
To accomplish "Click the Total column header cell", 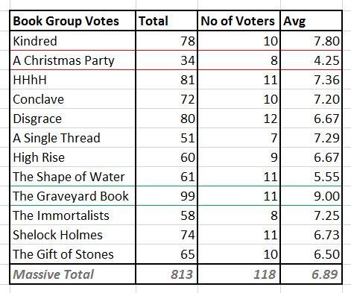I will [166, 21].
